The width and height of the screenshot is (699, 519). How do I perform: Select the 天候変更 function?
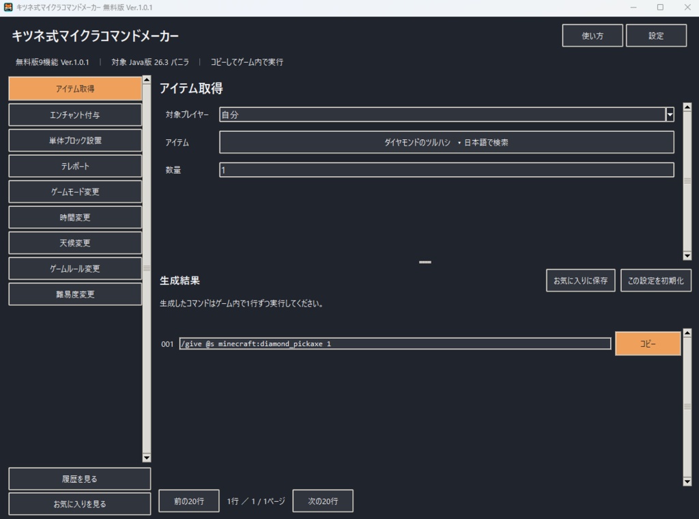tap(75, 243)
